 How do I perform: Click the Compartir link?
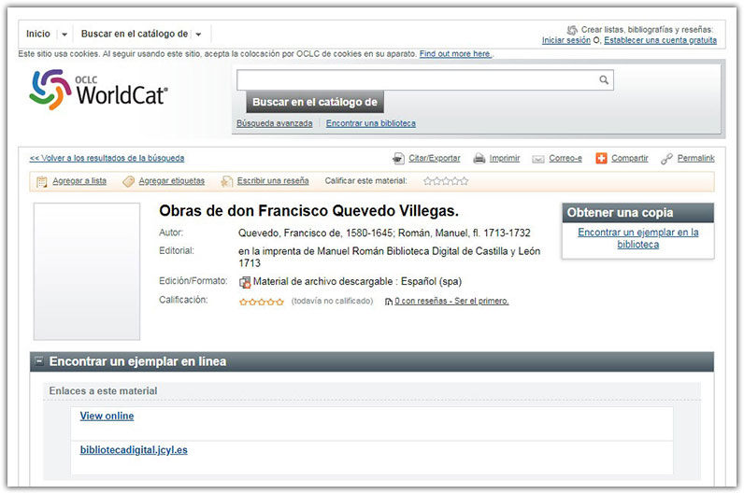click(629, 158)
